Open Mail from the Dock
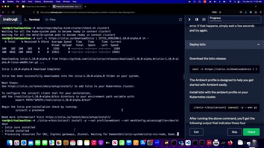 (31, 143)
